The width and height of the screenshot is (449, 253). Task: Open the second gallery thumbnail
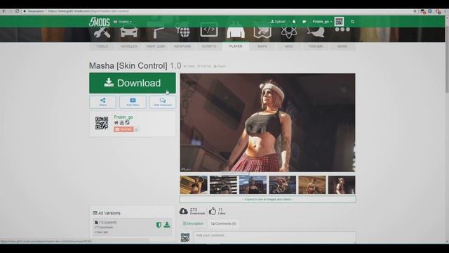223,185
